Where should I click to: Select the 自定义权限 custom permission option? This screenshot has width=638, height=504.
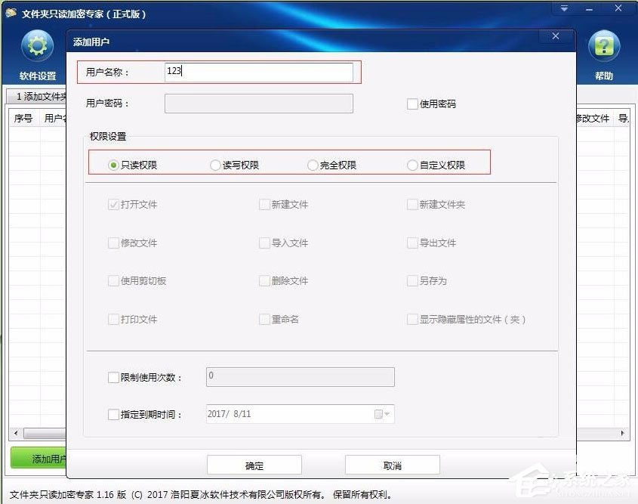[x=411, y=165]
